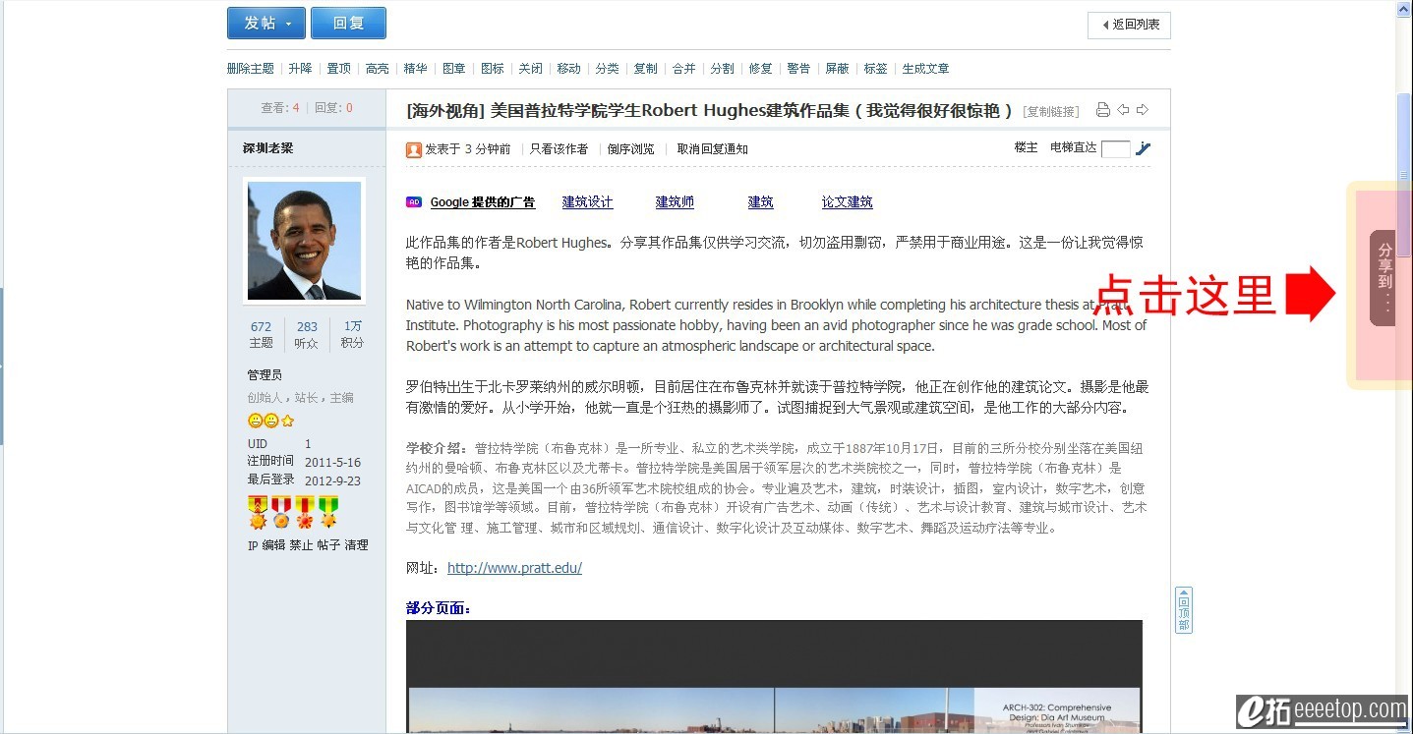Open the 分享到 share side tab
1413x734 pixels.
(1383, 278)
